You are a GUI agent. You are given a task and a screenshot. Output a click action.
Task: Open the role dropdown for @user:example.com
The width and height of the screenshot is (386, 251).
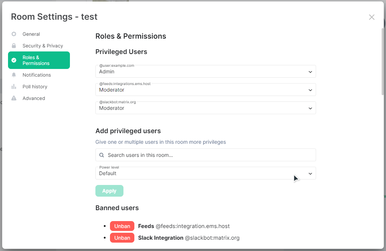pyautogui.click(x=205, y=71)
